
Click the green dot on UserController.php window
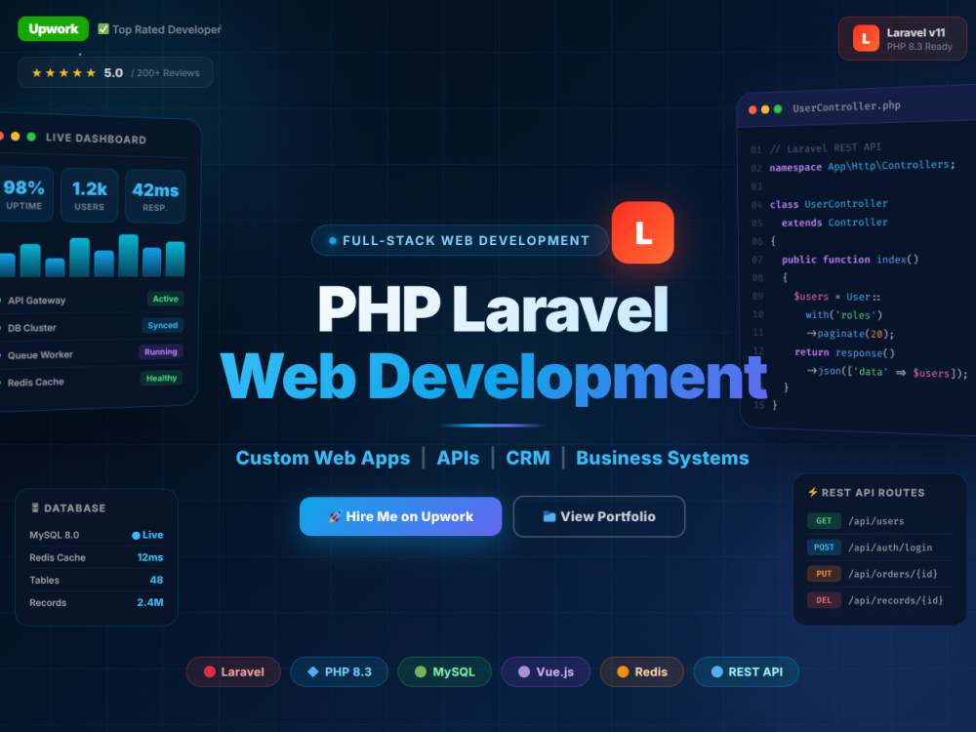(x=778, y=109)
